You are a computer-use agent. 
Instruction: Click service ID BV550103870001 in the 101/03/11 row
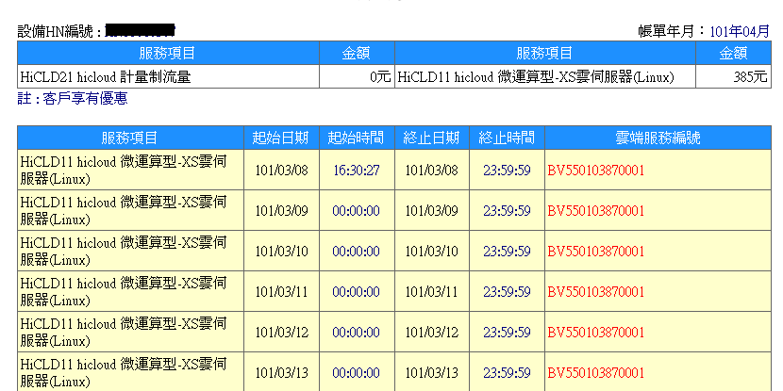(595, 292)
